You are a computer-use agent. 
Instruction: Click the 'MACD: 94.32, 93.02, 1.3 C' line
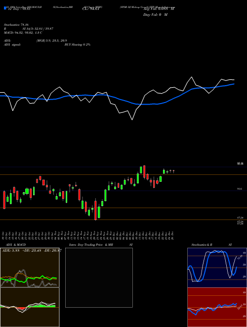point(23,33)
